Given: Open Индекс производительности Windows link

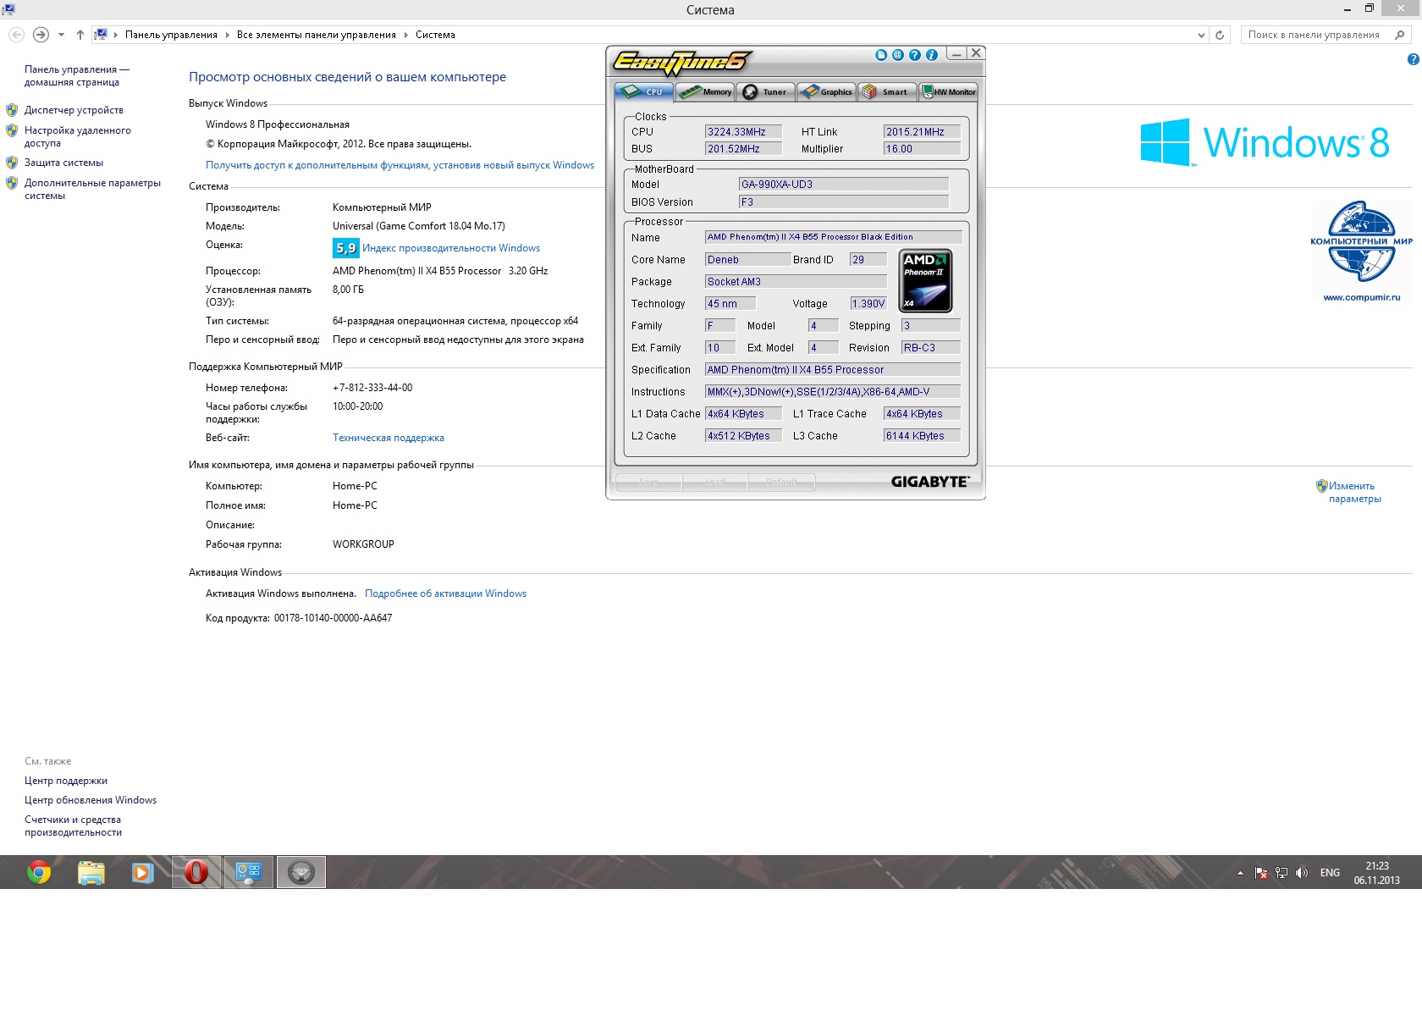Looking at the screenshot, I should pyautogui.click(x=451, y=248).
